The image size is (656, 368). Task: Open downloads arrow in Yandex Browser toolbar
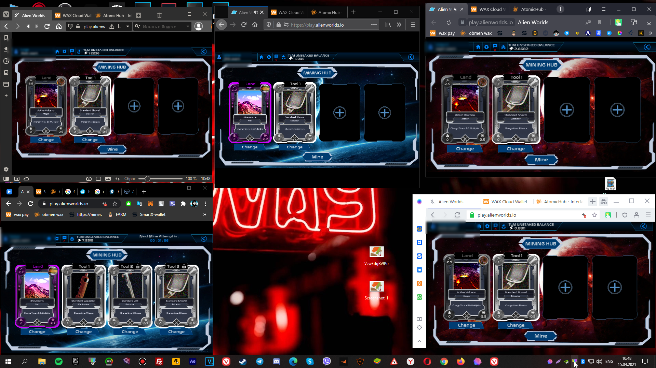point(649,22)
